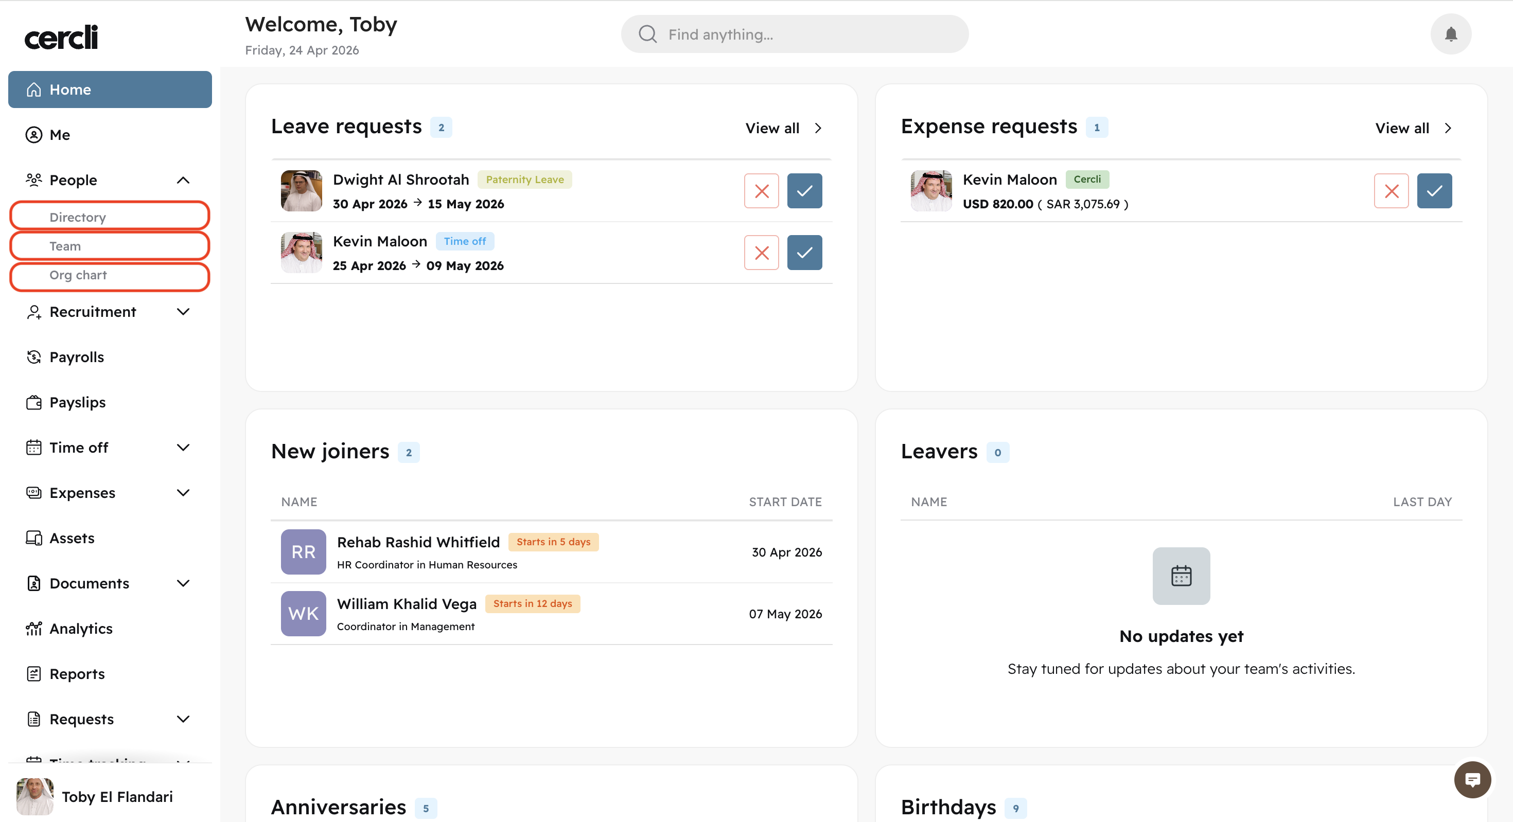Expand the Time off submenu
This screenshot has width=1513, height=822.
[x=183, y=448]
